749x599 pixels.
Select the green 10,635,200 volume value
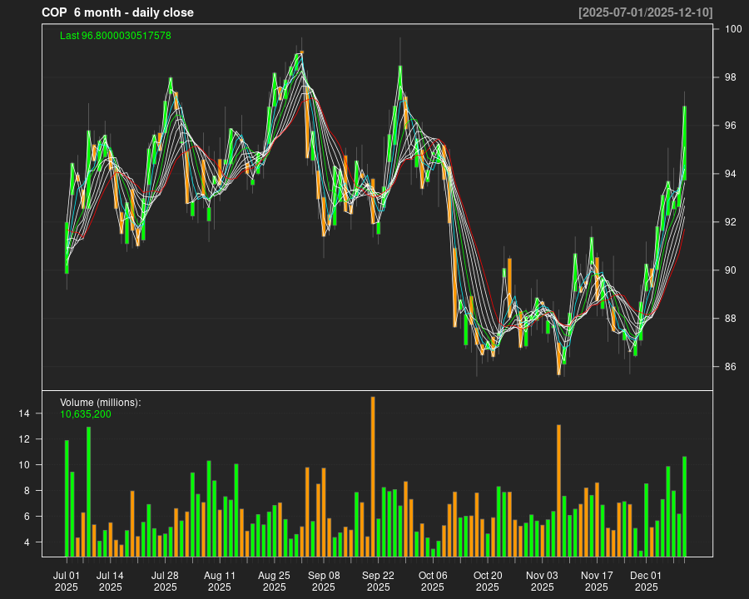click(x=85, y=413)
